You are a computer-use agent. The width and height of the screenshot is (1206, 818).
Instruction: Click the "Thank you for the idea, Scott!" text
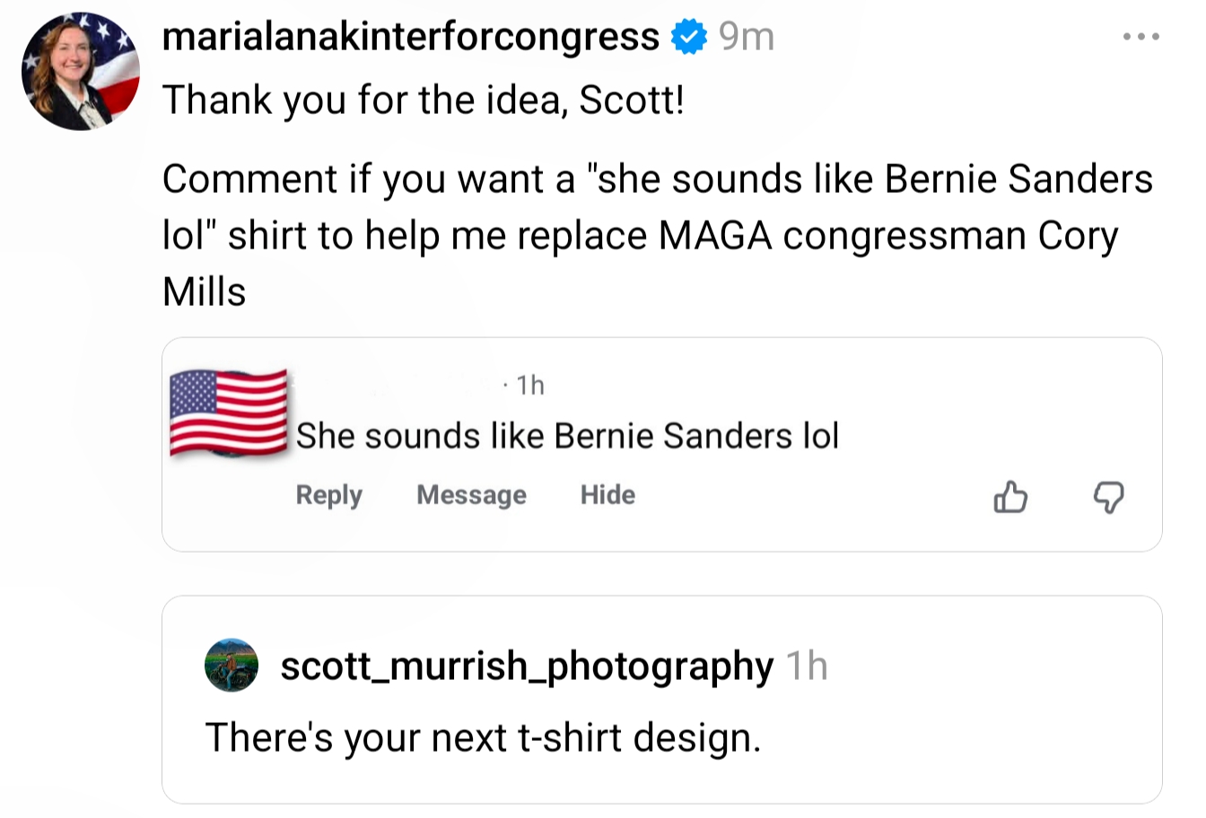(423, 100)
